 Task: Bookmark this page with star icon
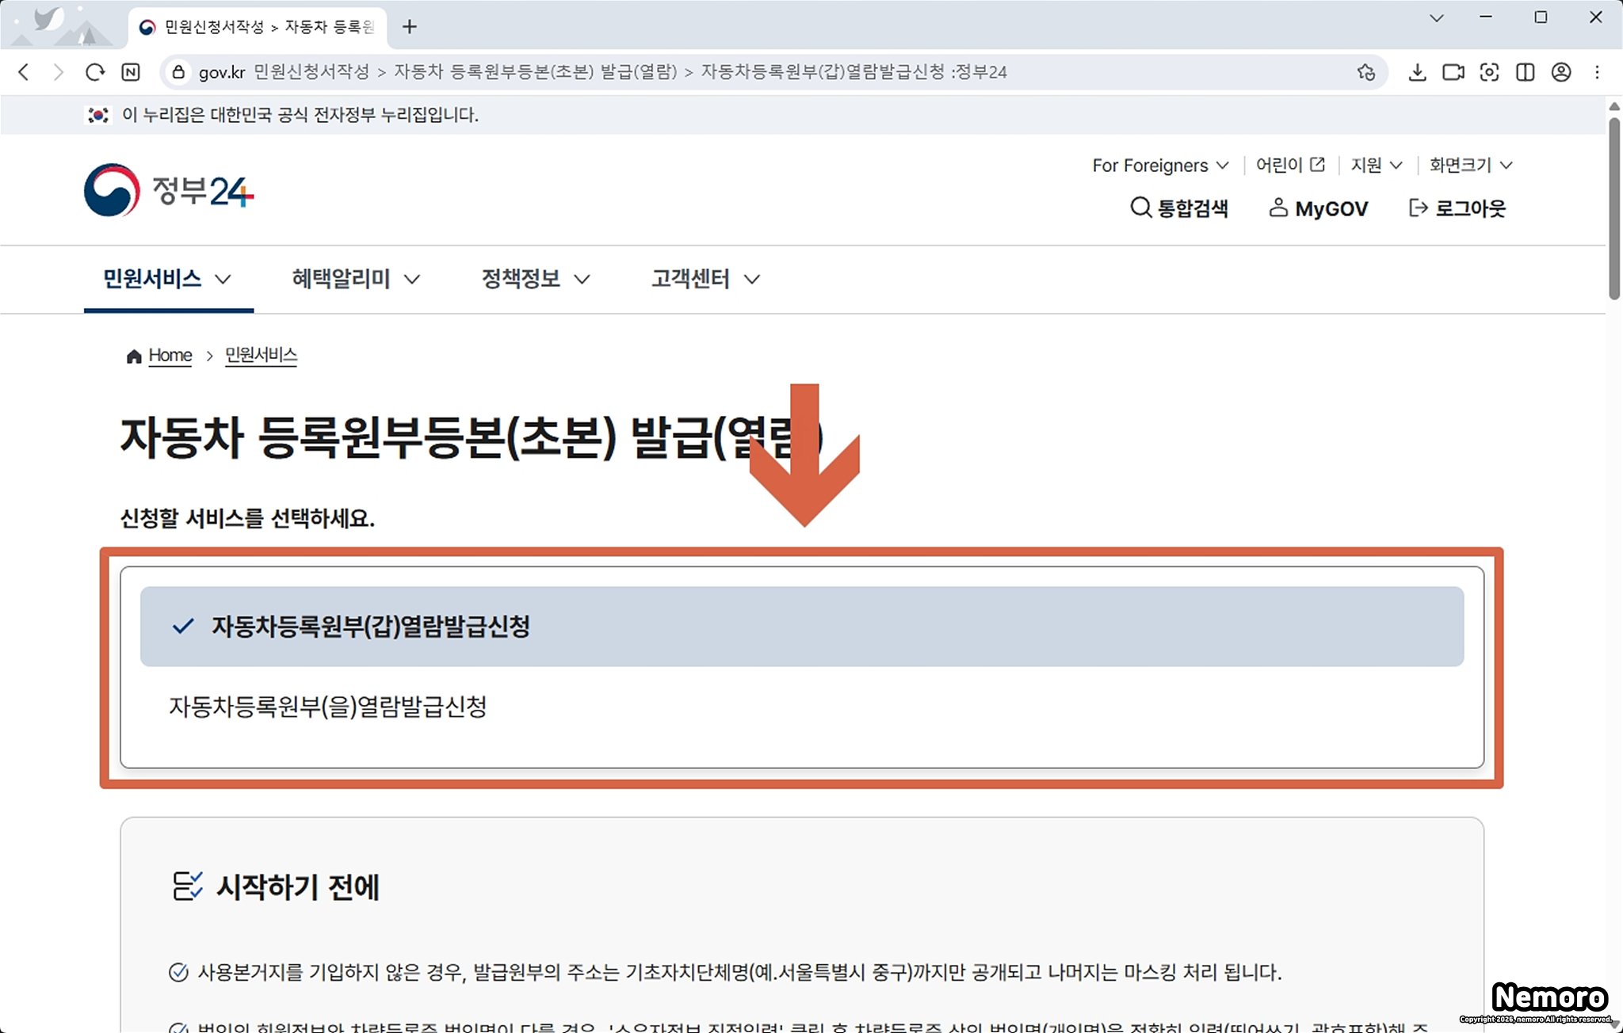click(1365, 72)
